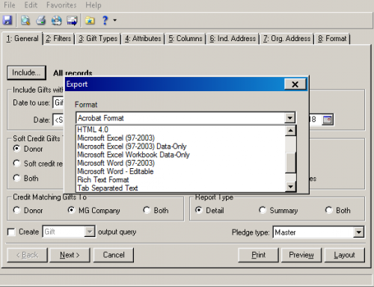Select Summary report type
This screenshot has height=287, width=374.
(263, 210)
